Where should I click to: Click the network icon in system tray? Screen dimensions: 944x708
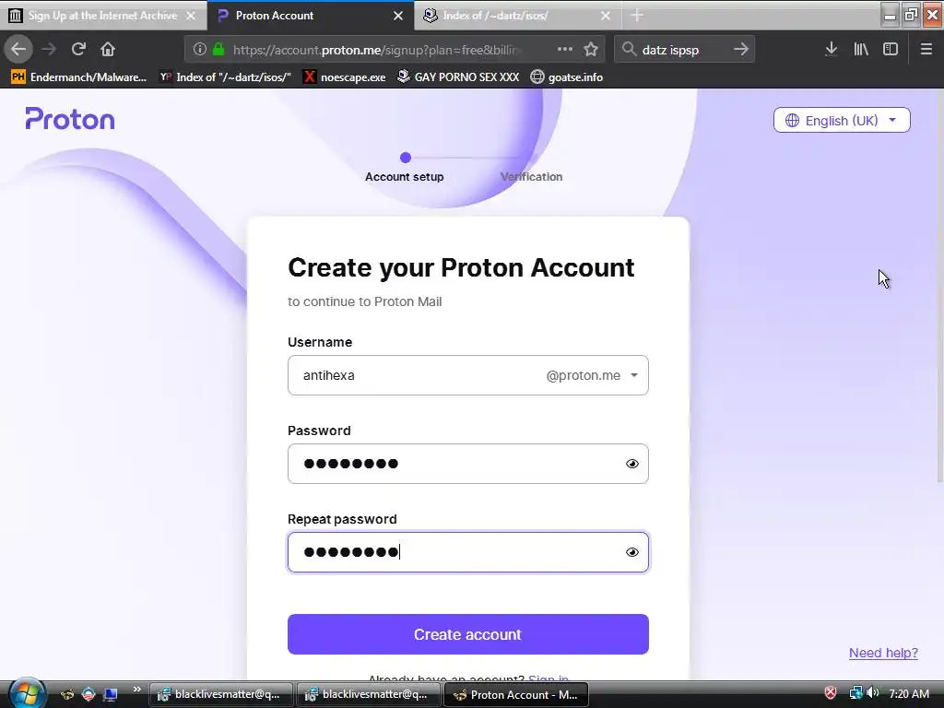pos(855,693)
